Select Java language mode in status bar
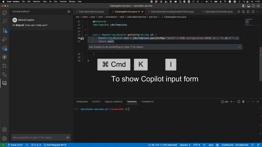This screenshot has width=262, height=147. 211,145
